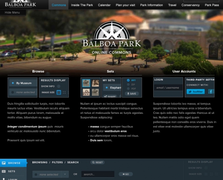Open the Calendar menu item
Viewport: 223px width, 180px height.
(104, 5)
